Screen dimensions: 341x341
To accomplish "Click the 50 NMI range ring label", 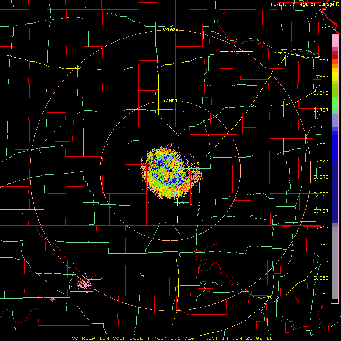I will (170, 100).
